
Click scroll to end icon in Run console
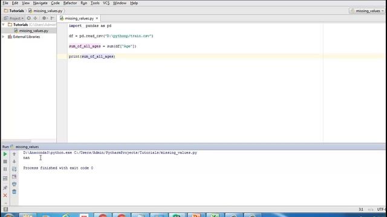click(x=14, y=177)
